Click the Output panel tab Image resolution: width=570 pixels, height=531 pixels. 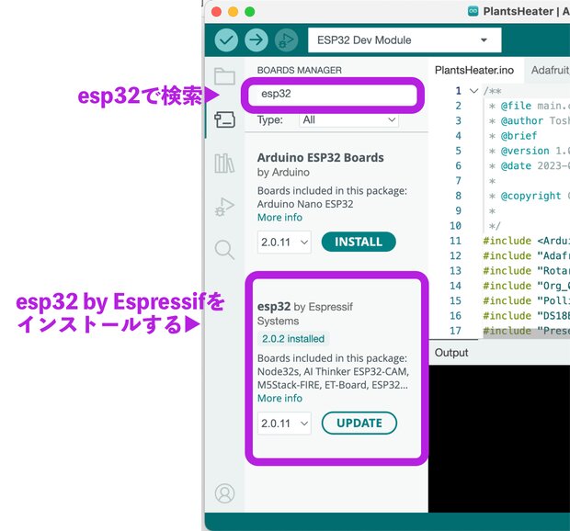(x=451, y=353)
